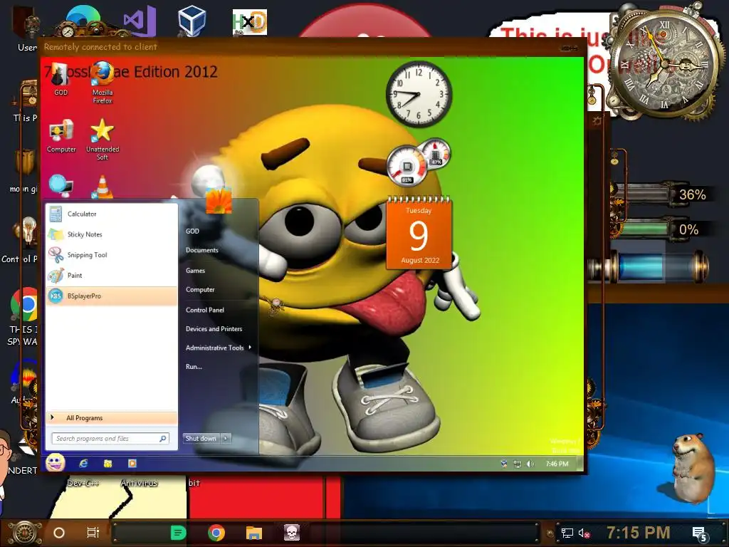Open the skull icon app on the host taskbar
The height and width of the screenshot is (547, 729).
click(292, 533)
